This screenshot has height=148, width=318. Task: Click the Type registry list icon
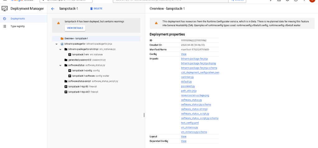coord(5,26)
